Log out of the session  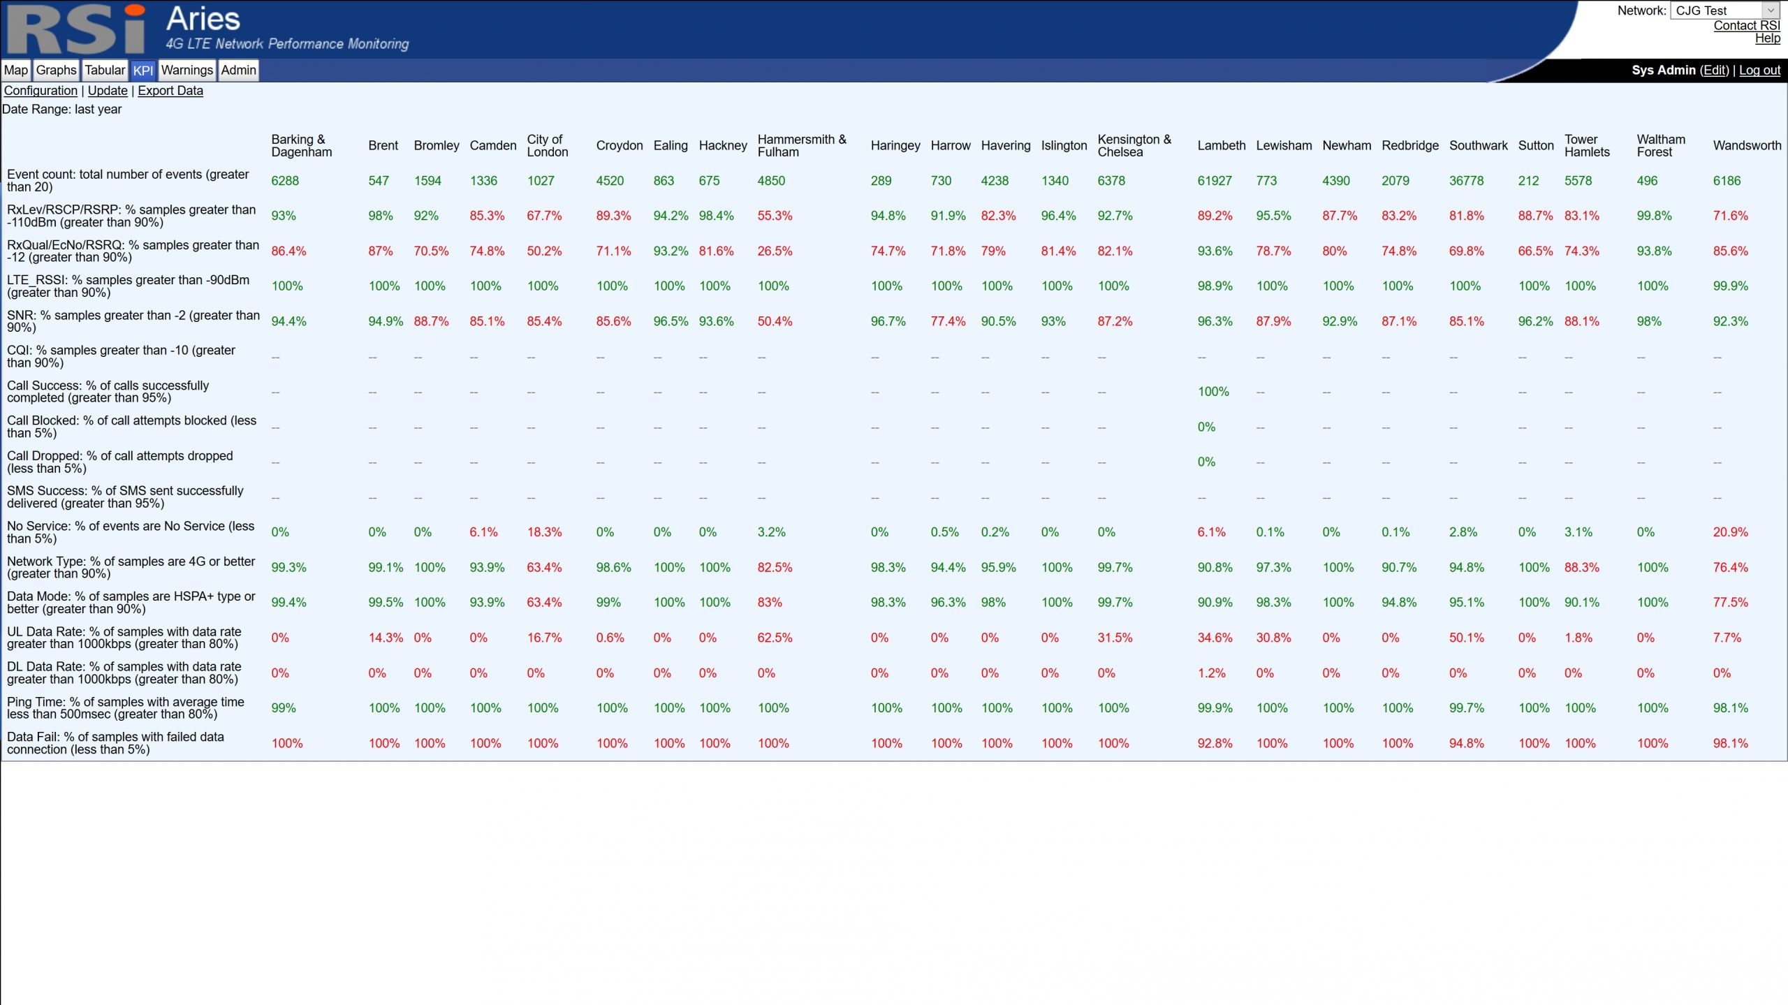click(x=1759, y=70)
